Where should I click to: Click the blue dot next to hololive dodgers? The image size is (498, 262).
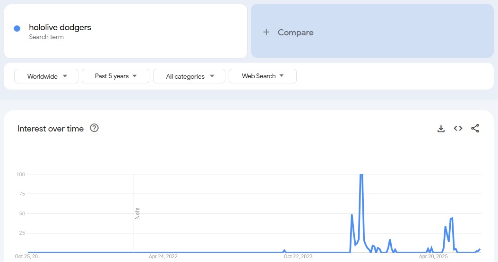17,29
